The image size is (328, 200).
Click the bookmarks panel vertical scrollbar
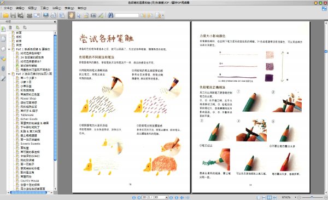pyautogui.click(x=55, y=98)
